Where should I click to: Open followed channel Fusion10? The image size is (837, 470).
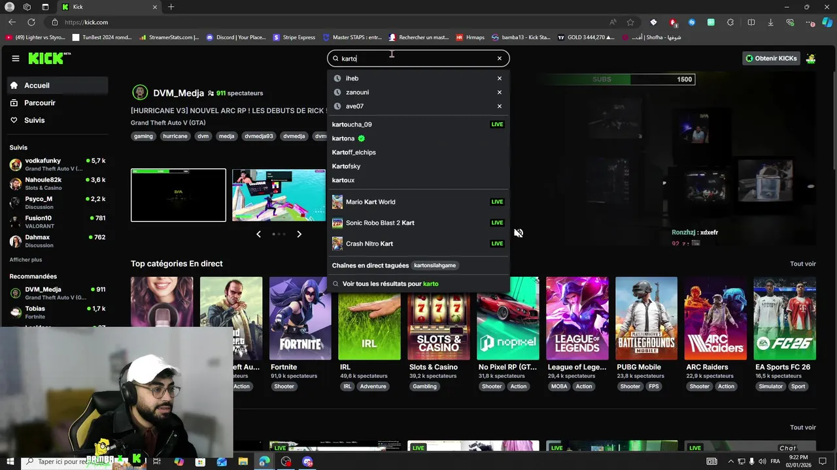coord(57,221)
